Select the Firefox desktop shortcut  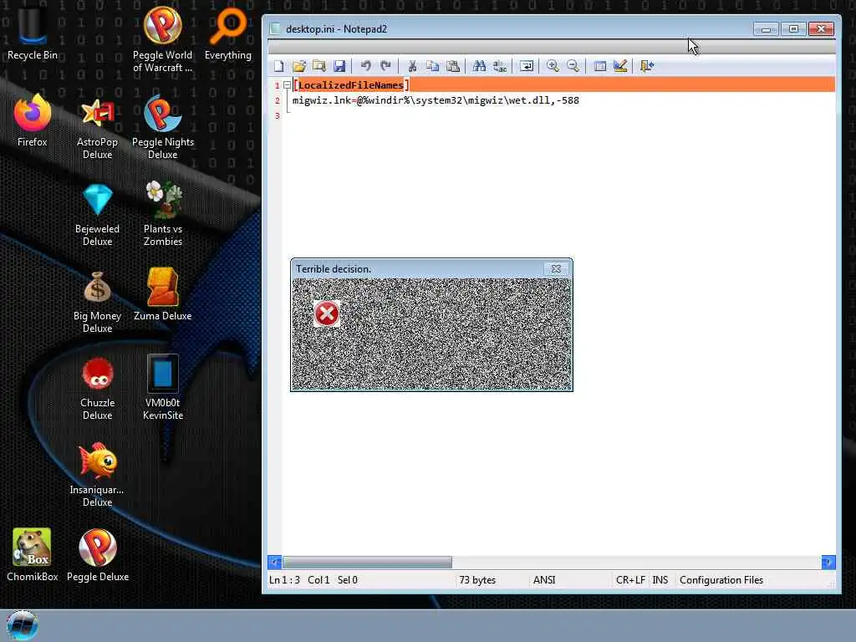click(x=33, y=121)
